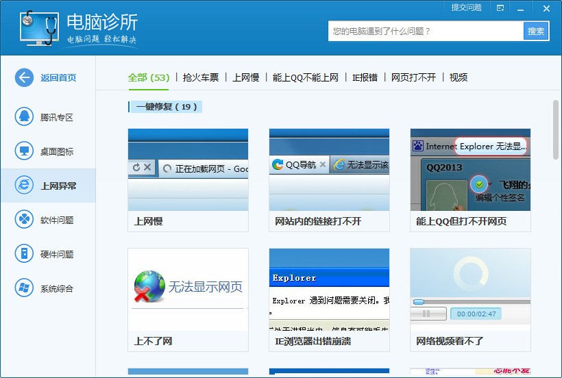This screenshot has width=562, height=378.
Task: Select the 能上QQ不能上网 tab
Action: coord(306,77)
